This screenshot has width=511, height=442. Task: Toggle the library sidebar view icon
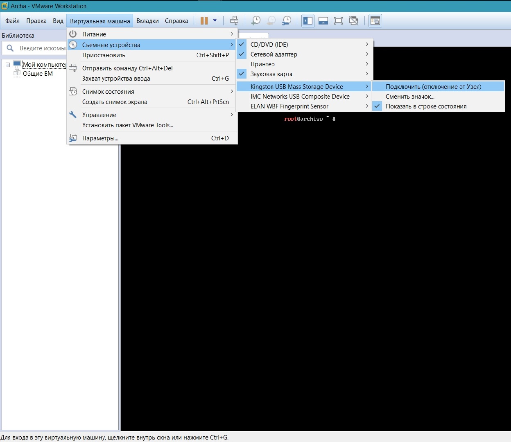point(308,20)
